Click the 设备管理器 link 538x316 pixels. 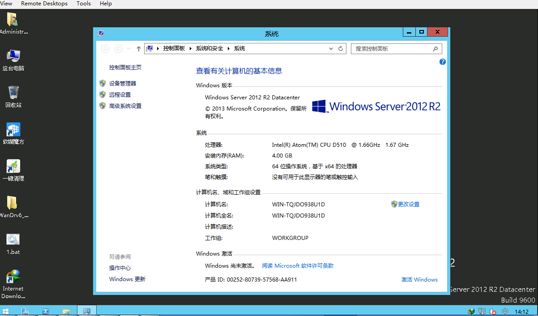pyautogui.click(x=122, y=84)
